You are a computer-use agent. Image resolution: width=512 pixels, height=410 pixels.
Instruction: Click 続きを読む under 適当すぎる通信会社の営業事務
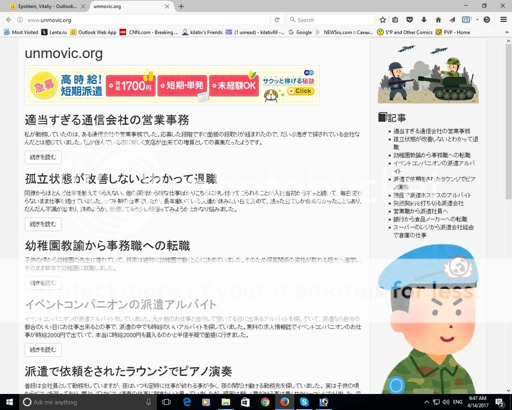(x=43, y=157)
